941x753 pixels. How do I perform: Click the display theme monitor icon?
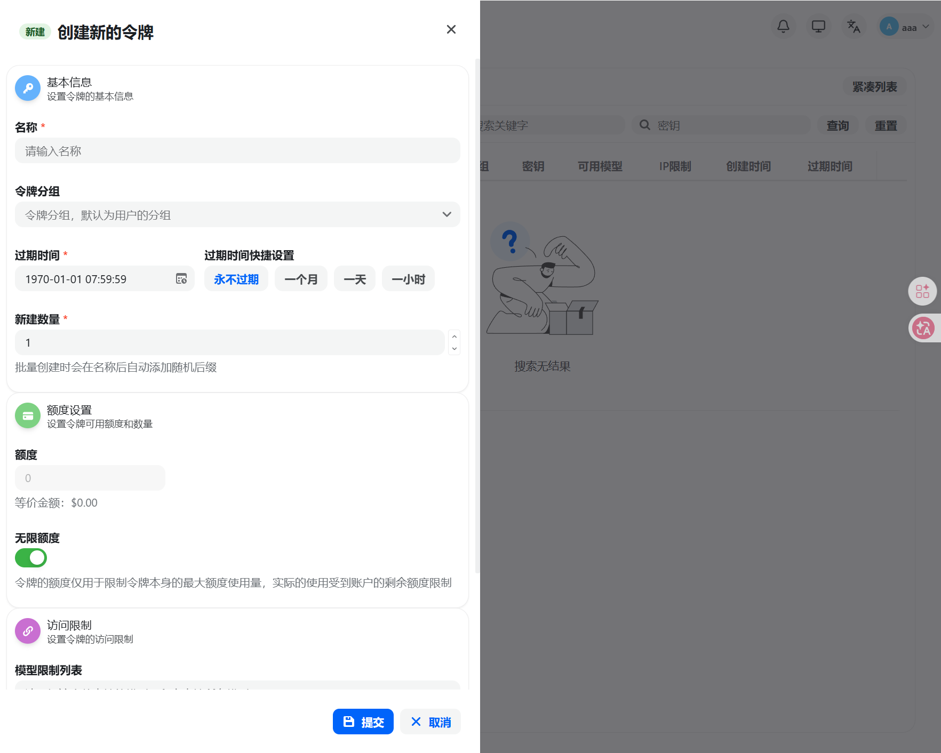coord(818,26)
